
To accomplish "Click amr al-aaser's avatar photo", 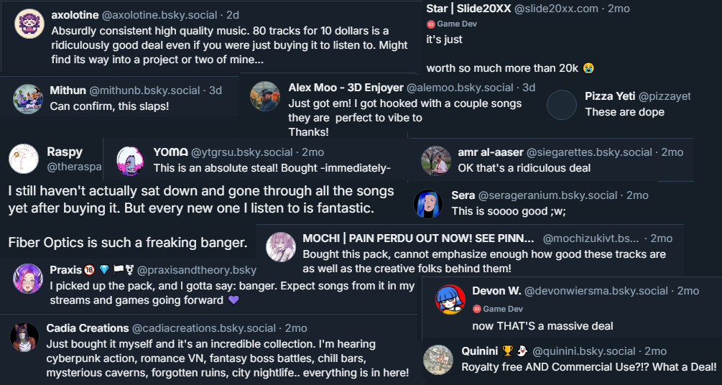I will click(436, 160).
